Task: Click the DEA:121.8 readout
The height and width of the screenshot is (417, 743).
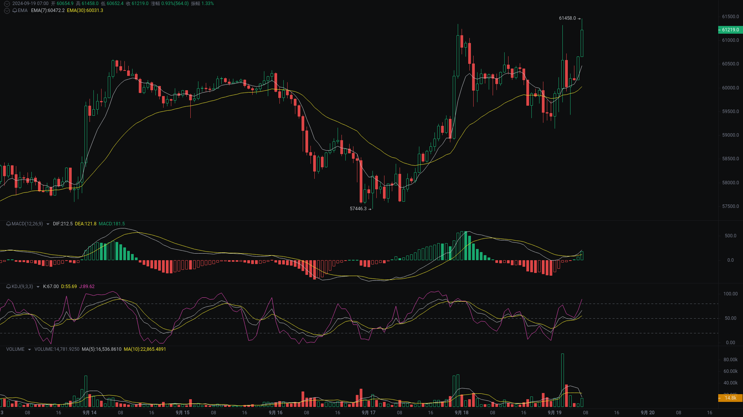Action: coord(86,224)
